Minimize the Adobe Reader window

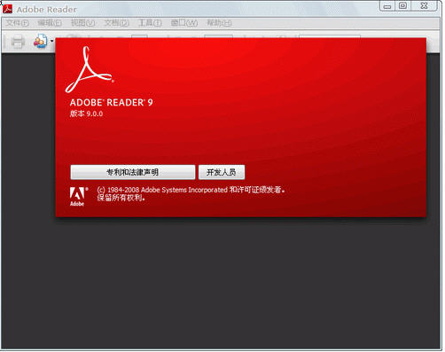coord(387,6)
